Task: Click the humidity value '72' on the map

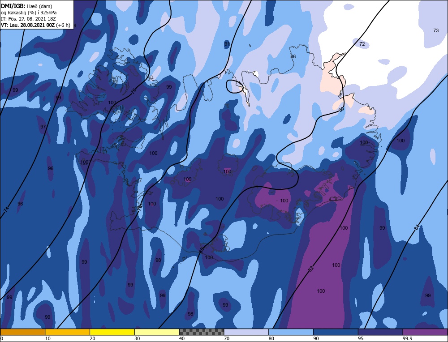Action: [362, 44]
